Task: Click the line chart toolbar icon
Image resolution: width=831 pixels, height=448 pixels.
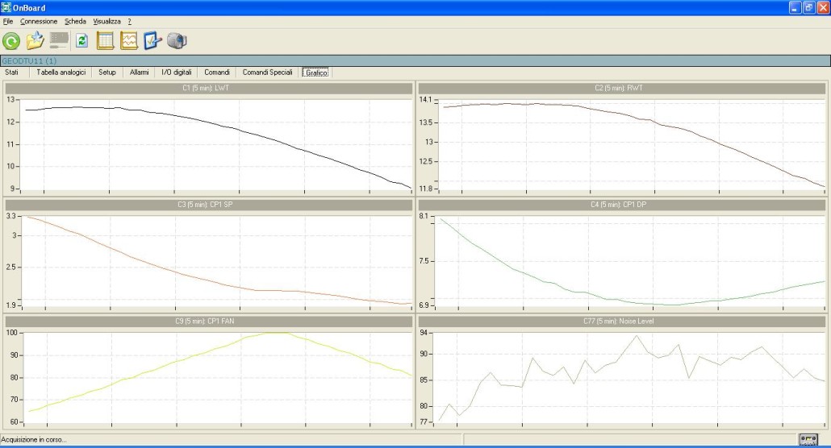Action: (x=129, y=41)
